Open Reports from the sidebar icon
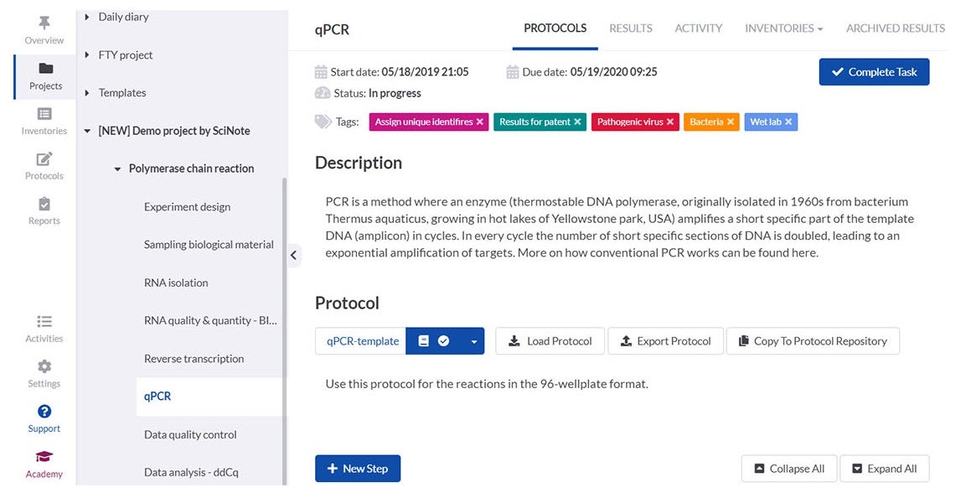Image resolution: width=971 pixels, height=503 pixels. coord(44,205)
